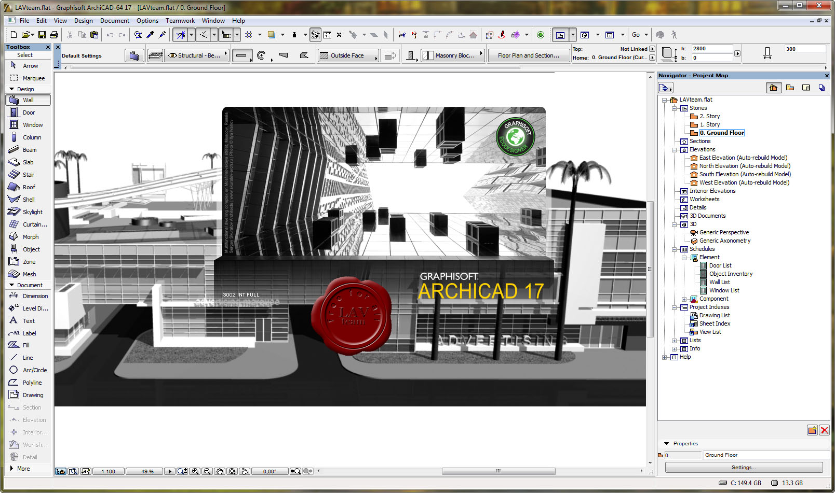Click the Save diskette icon
This screenshot has height=493, width=835.
tap(42, 35)
